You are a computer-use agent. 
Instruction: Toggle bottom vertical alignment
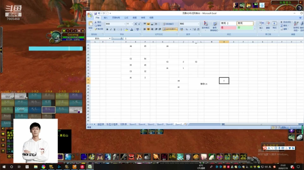(x=152, y=24)
